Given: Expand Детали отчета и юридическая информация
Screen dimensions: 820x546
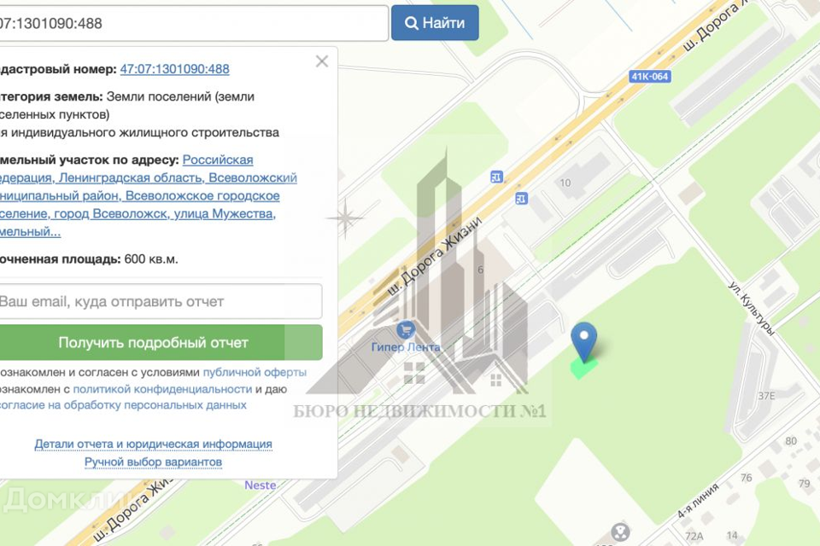Looking at the screenshot, I should (153, 444).
